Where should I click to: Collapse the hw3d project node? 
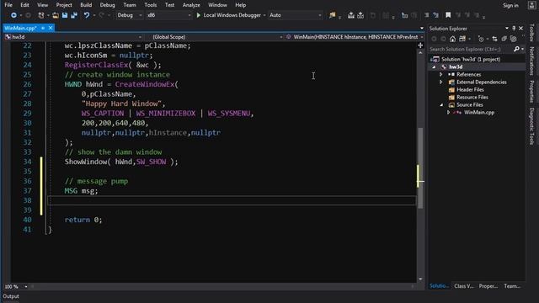(x=434, y=67)
